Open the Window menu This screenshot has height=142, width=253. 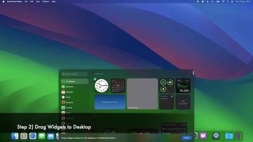point(46,2)
